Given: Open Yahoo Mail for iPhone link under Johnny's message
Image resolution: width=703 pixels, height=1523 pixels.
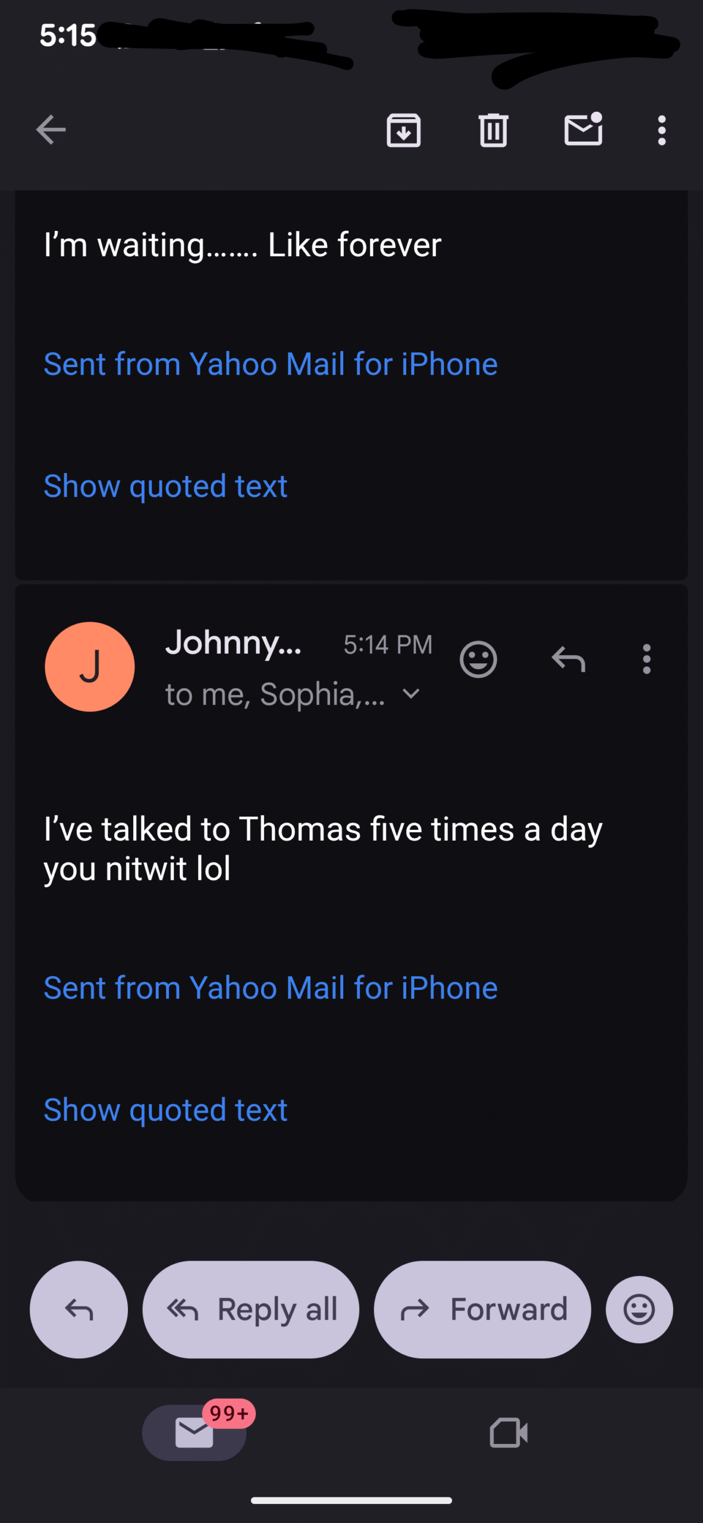Looking at the screenshot, I should (x=271, y=988).
